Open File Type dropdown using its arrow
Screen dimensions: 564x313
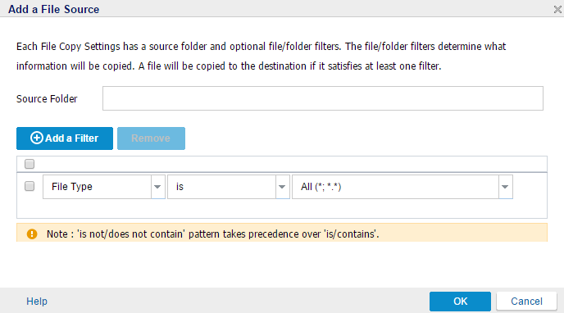pos(157,187)
